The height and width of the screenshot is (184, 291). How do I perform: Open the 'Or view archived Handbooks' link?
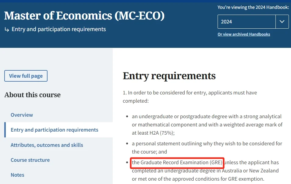pyautogui.click(x=244, y=34)
